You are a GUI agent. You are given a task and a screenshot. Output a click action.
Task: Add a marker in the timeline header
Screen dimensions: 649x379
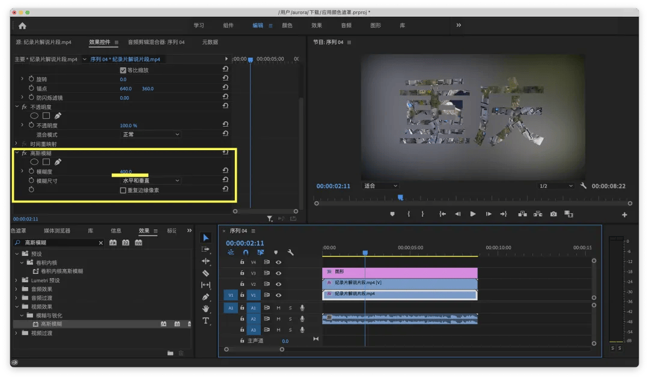tap(276, 252)
